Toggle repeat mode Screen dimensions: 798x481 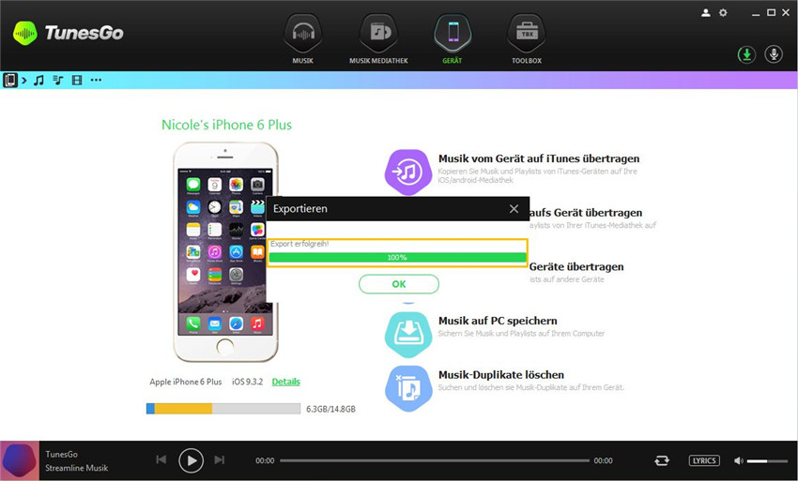(x=662, y=460)
